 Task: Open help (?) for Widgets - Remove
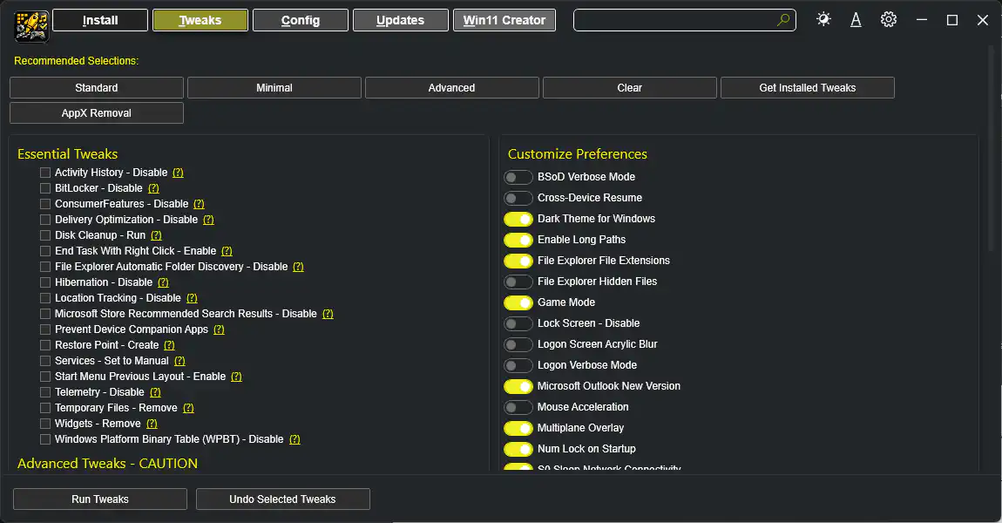click(x=152, y=424)
